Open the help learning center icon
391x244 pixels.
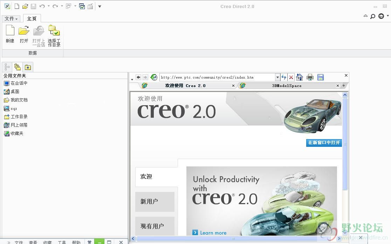pos(381,16)
